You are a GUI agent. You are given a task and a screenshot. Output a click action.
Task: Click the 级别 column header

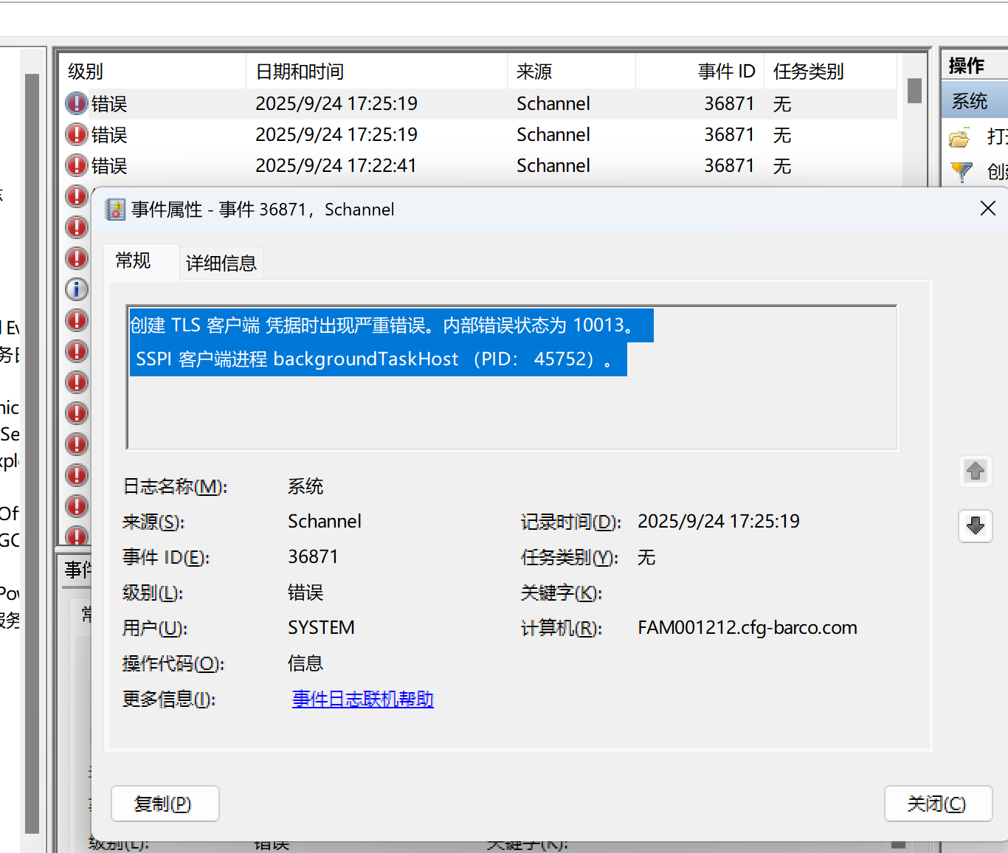pyautogui.click(x=86, y=71)
